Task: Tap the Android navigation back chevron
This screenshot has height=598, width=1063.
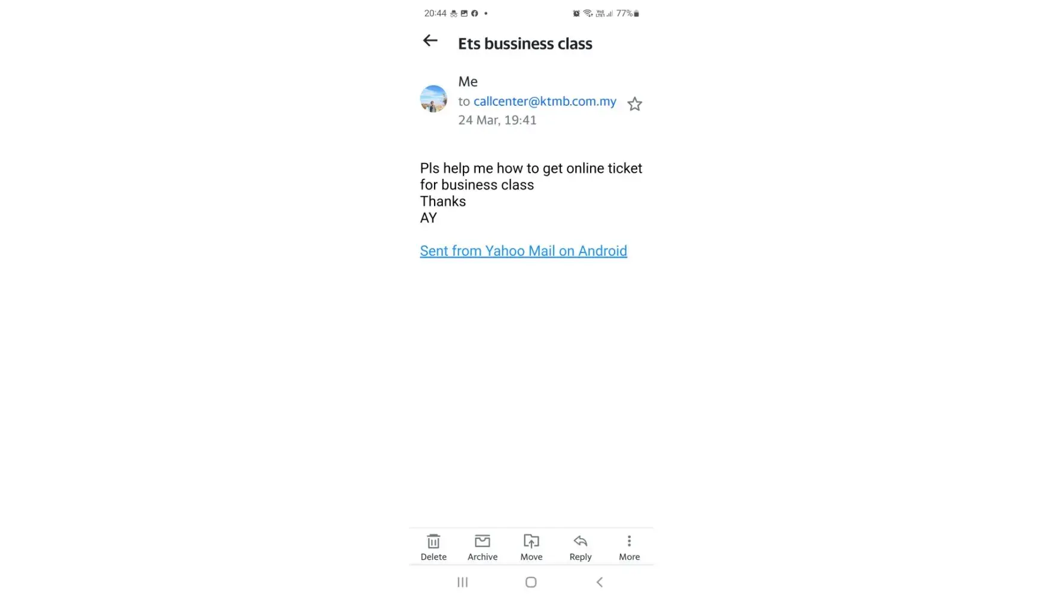Action: pyautogui.click(x=600, y=582)
